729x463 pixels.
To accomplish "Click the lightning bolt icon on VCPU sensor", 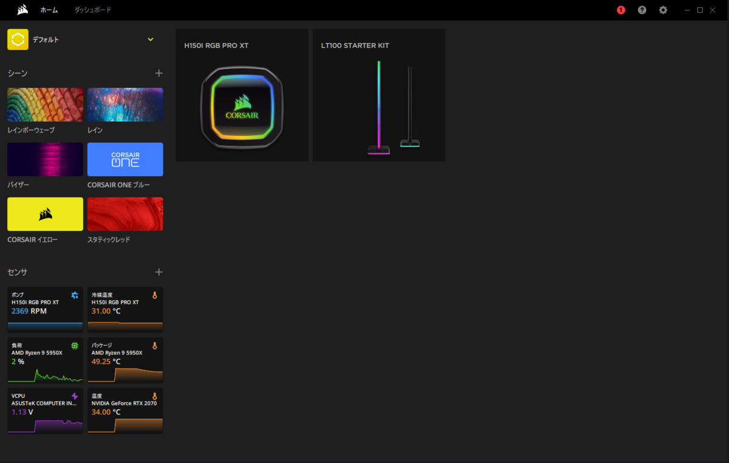I will 75,396.
